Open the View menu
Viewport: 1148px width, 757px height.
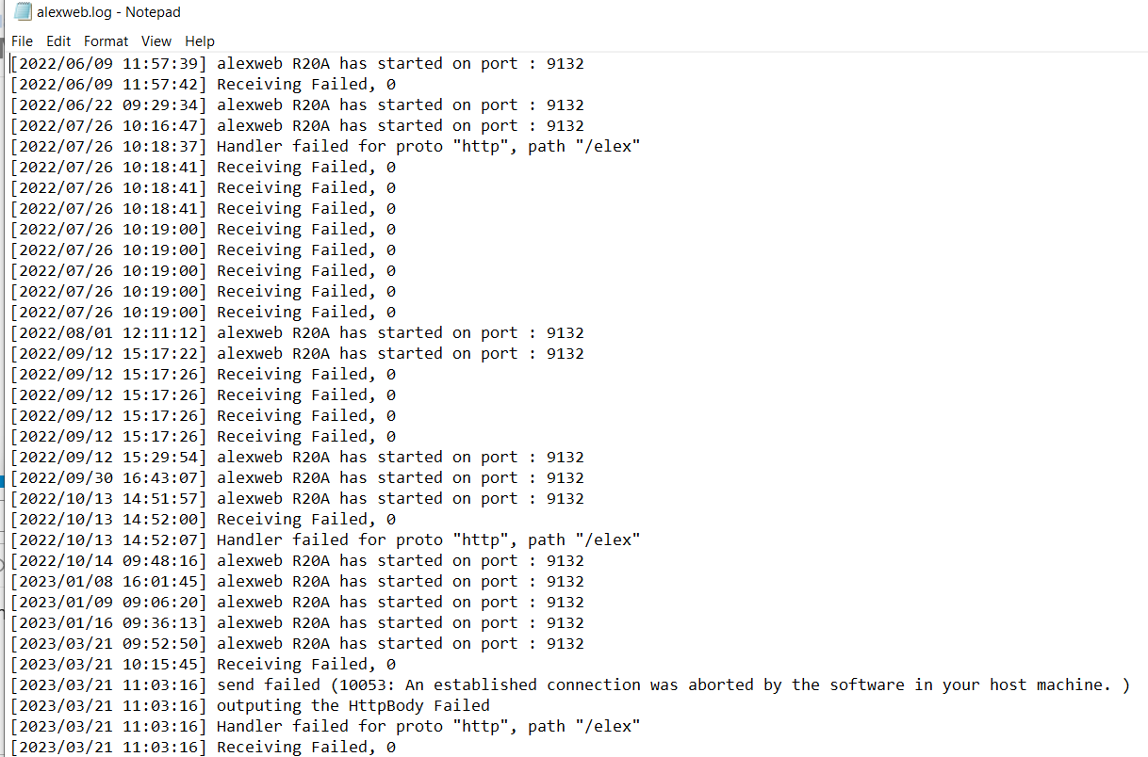(x=156, y=41)
